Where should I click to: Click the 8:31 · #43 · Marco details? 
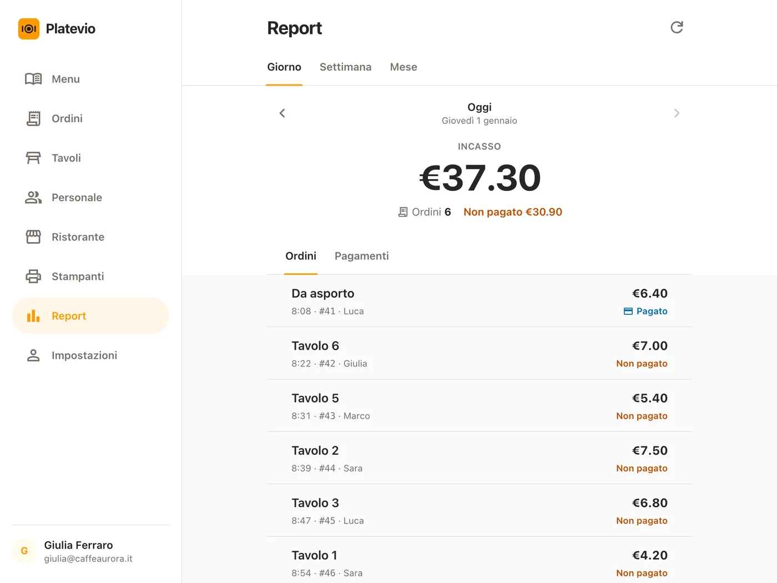[331, 416]
